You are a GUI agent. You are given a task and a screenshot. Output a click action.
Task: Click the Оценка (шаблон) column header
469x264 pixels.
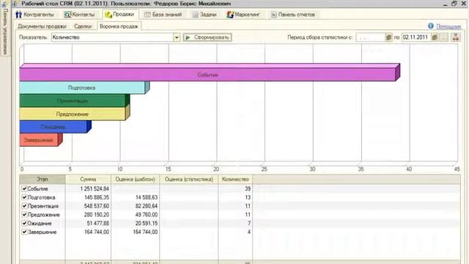pos(135,179)
